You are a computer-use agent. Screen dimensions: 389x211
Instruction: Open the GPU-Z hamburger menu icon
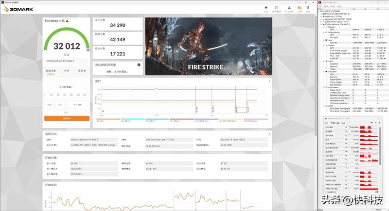pyautogui.click(x=379, y=123)
